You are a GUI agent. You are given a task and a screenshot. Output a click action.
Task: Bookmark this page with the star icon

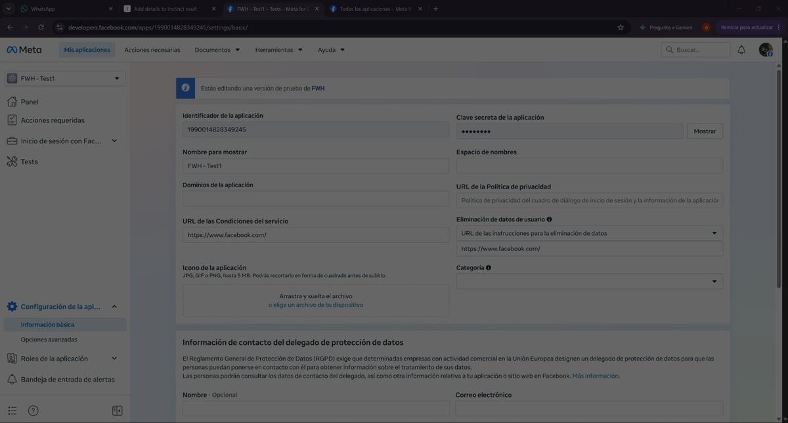tap(621, 28)
